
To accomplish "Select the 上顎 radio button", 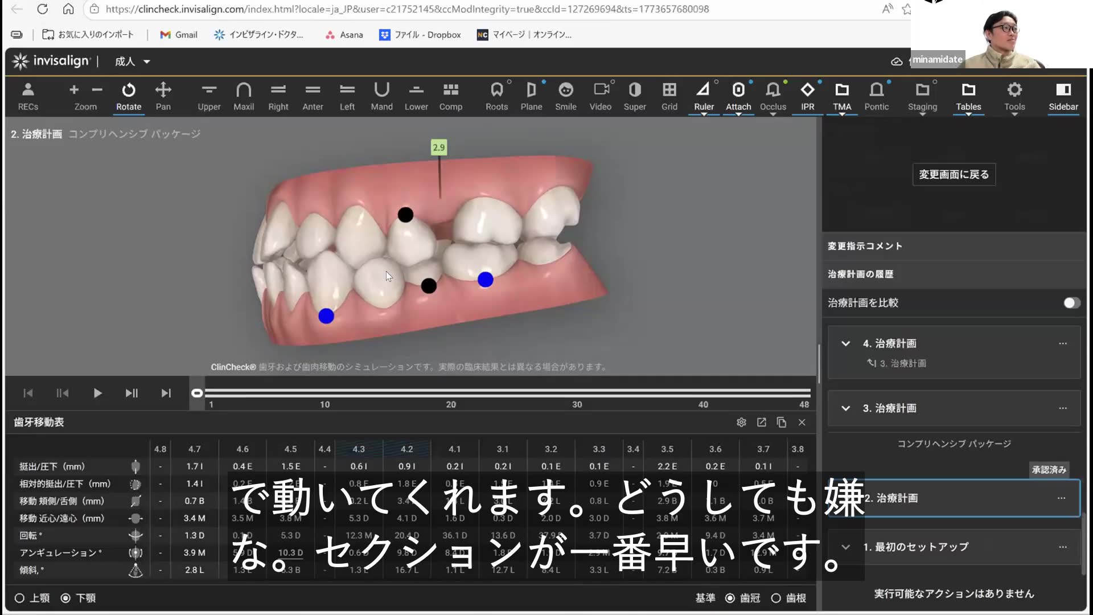I will click(x=19, y=598).
